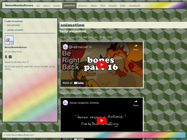
Task: Play the bones map part 16 video
Action: click(101, 65)
